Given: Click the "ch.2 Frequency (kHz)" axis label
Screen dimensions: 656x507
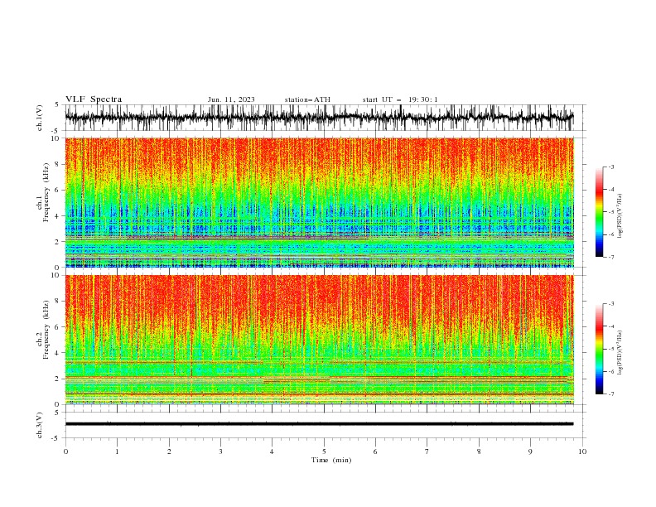Looking at the screenshot, I should [42, 330].
